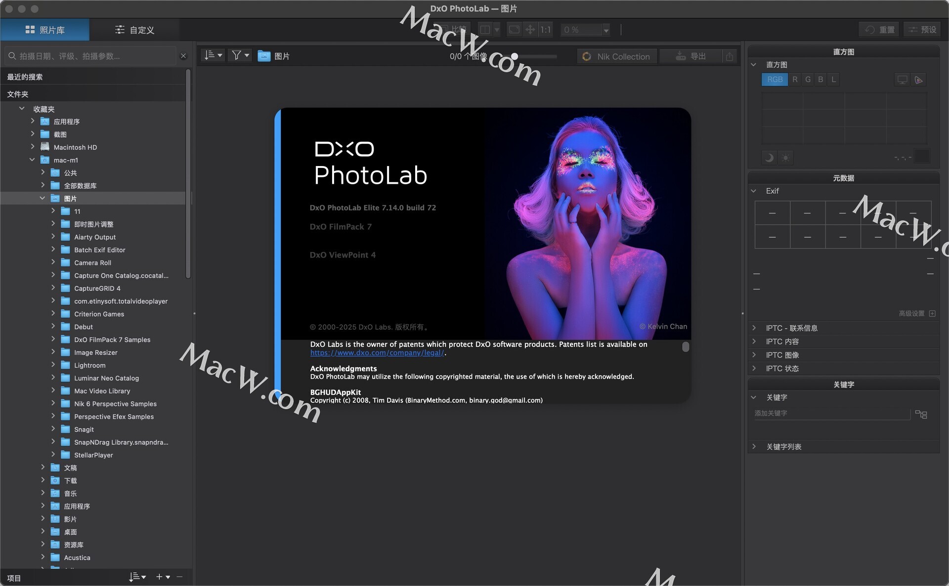Click the remove project minus icon

179,577
